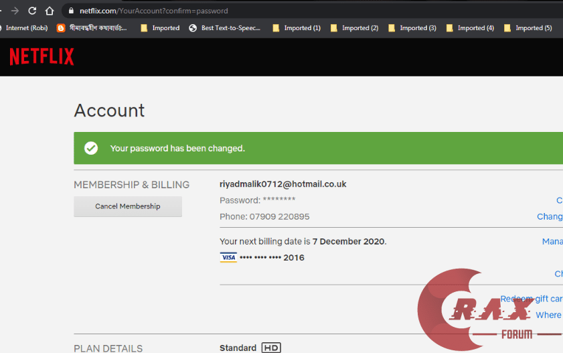This screenshot has height=353, width=563.
Task: Click the masked Password field text
Action: click(258, 200)
